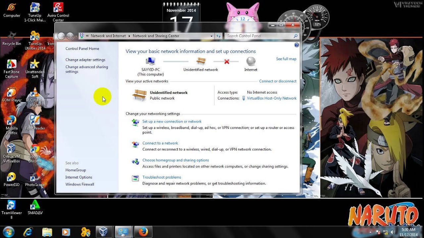Viewport: 424px width, 238px height.
Task: Click See full map link
Action: click(x=286, y=59)
